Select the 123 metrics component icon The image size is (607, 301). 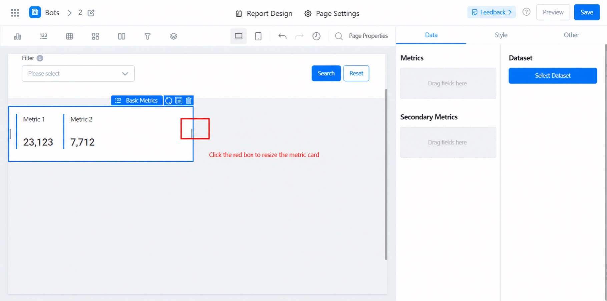click(x=43, y=36)
